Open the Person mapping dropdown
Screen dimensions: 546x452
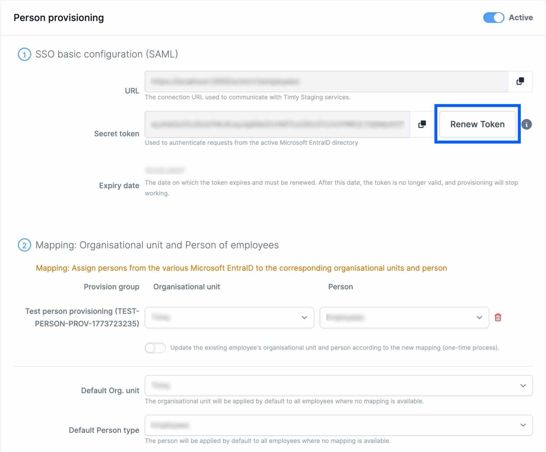tap(404, 317)
